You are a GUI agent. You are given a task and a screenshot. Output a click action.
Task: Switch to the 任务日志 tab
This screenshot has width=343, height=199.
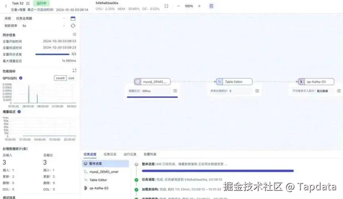click(110, 154)
